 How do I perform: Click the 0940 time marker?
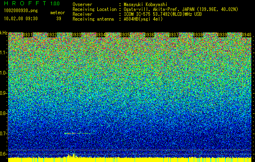[246, 35]
